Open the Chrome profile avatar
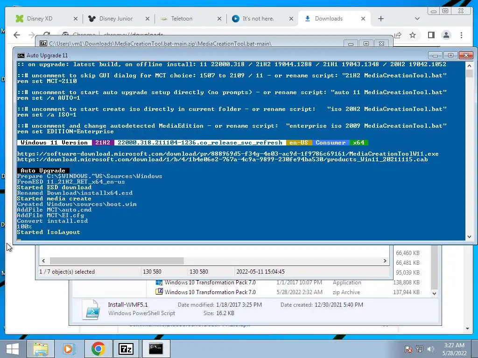 [x=446, y=35]
